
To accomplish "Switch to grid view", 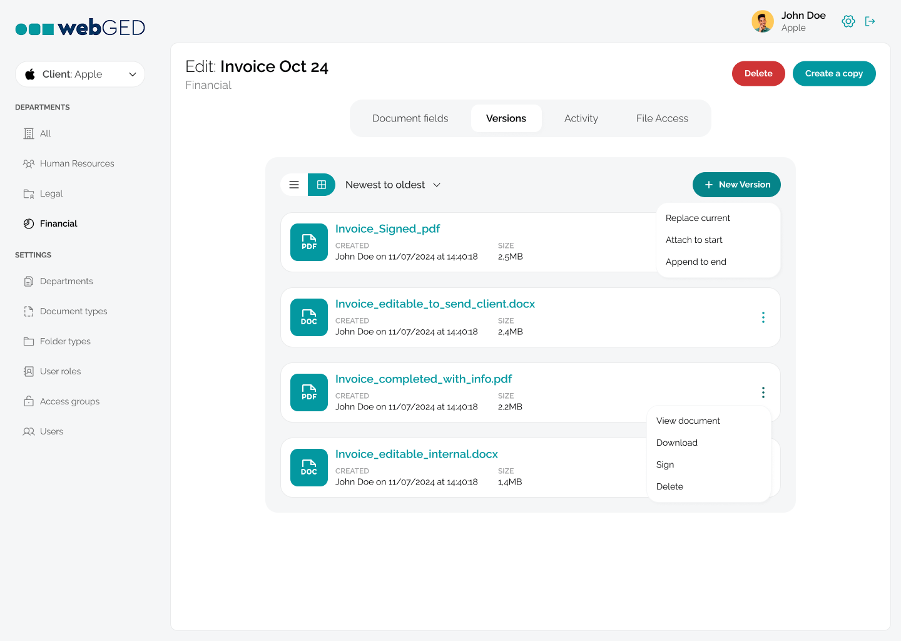I will point(322,185).
